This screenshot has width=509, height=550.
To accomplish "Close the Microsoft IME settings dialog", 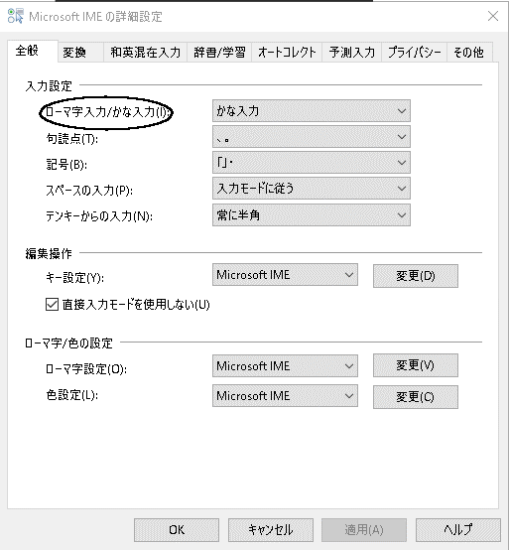I will tap(493, 16).
